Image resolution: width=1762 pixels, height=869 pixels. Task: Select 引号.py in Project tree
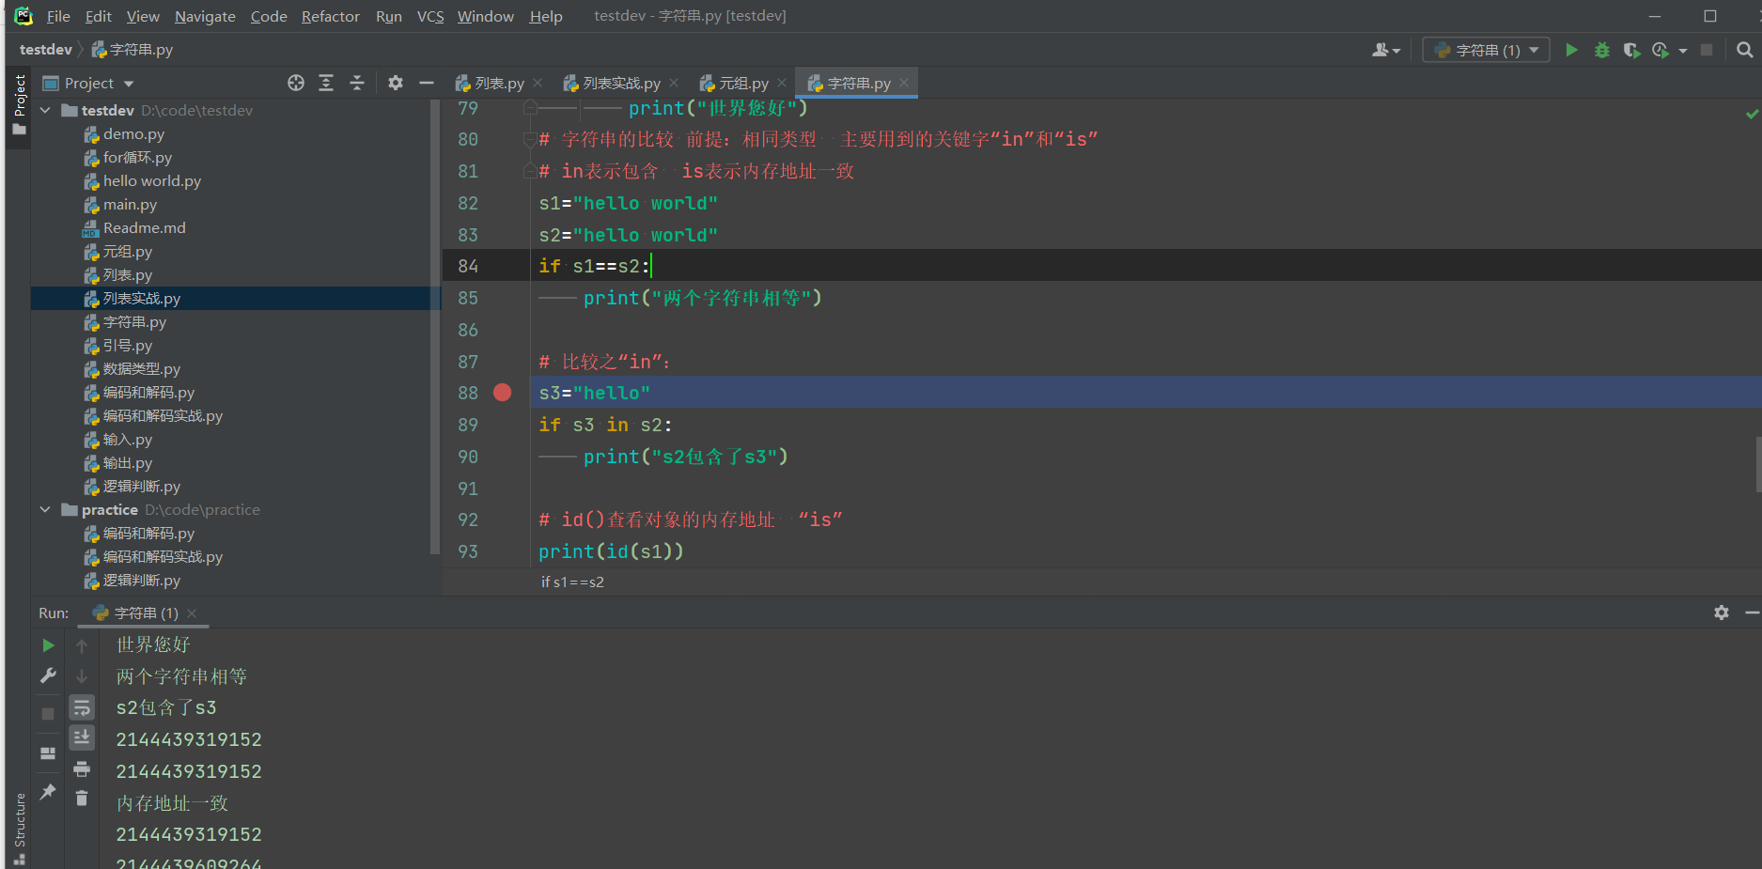(x=127, y=345)
